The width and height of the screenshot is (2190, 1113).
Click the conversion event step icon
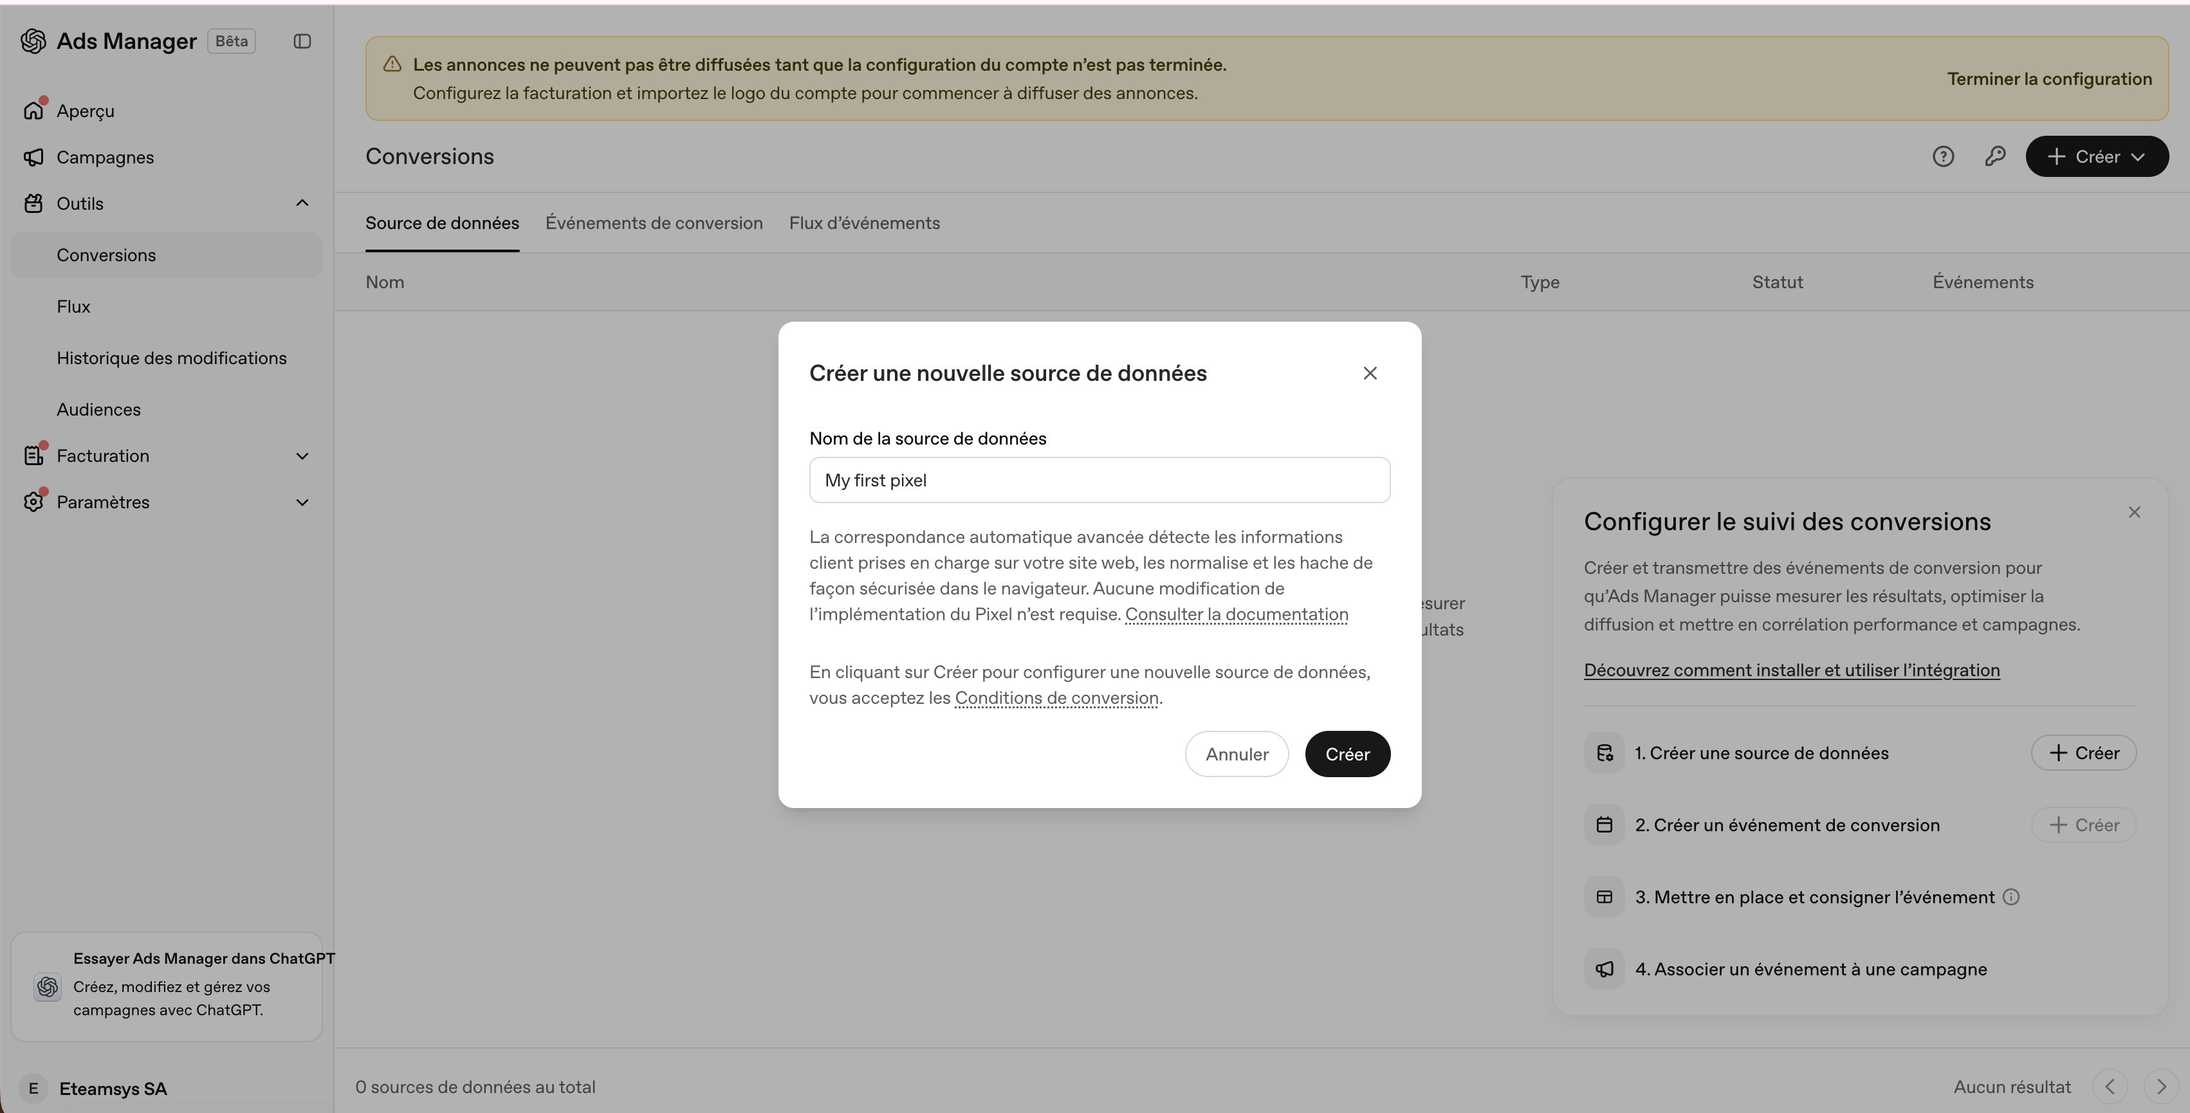(x=1605, y=825)
